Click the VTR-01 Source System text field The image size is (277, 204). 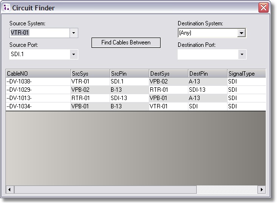coord(40,33)
